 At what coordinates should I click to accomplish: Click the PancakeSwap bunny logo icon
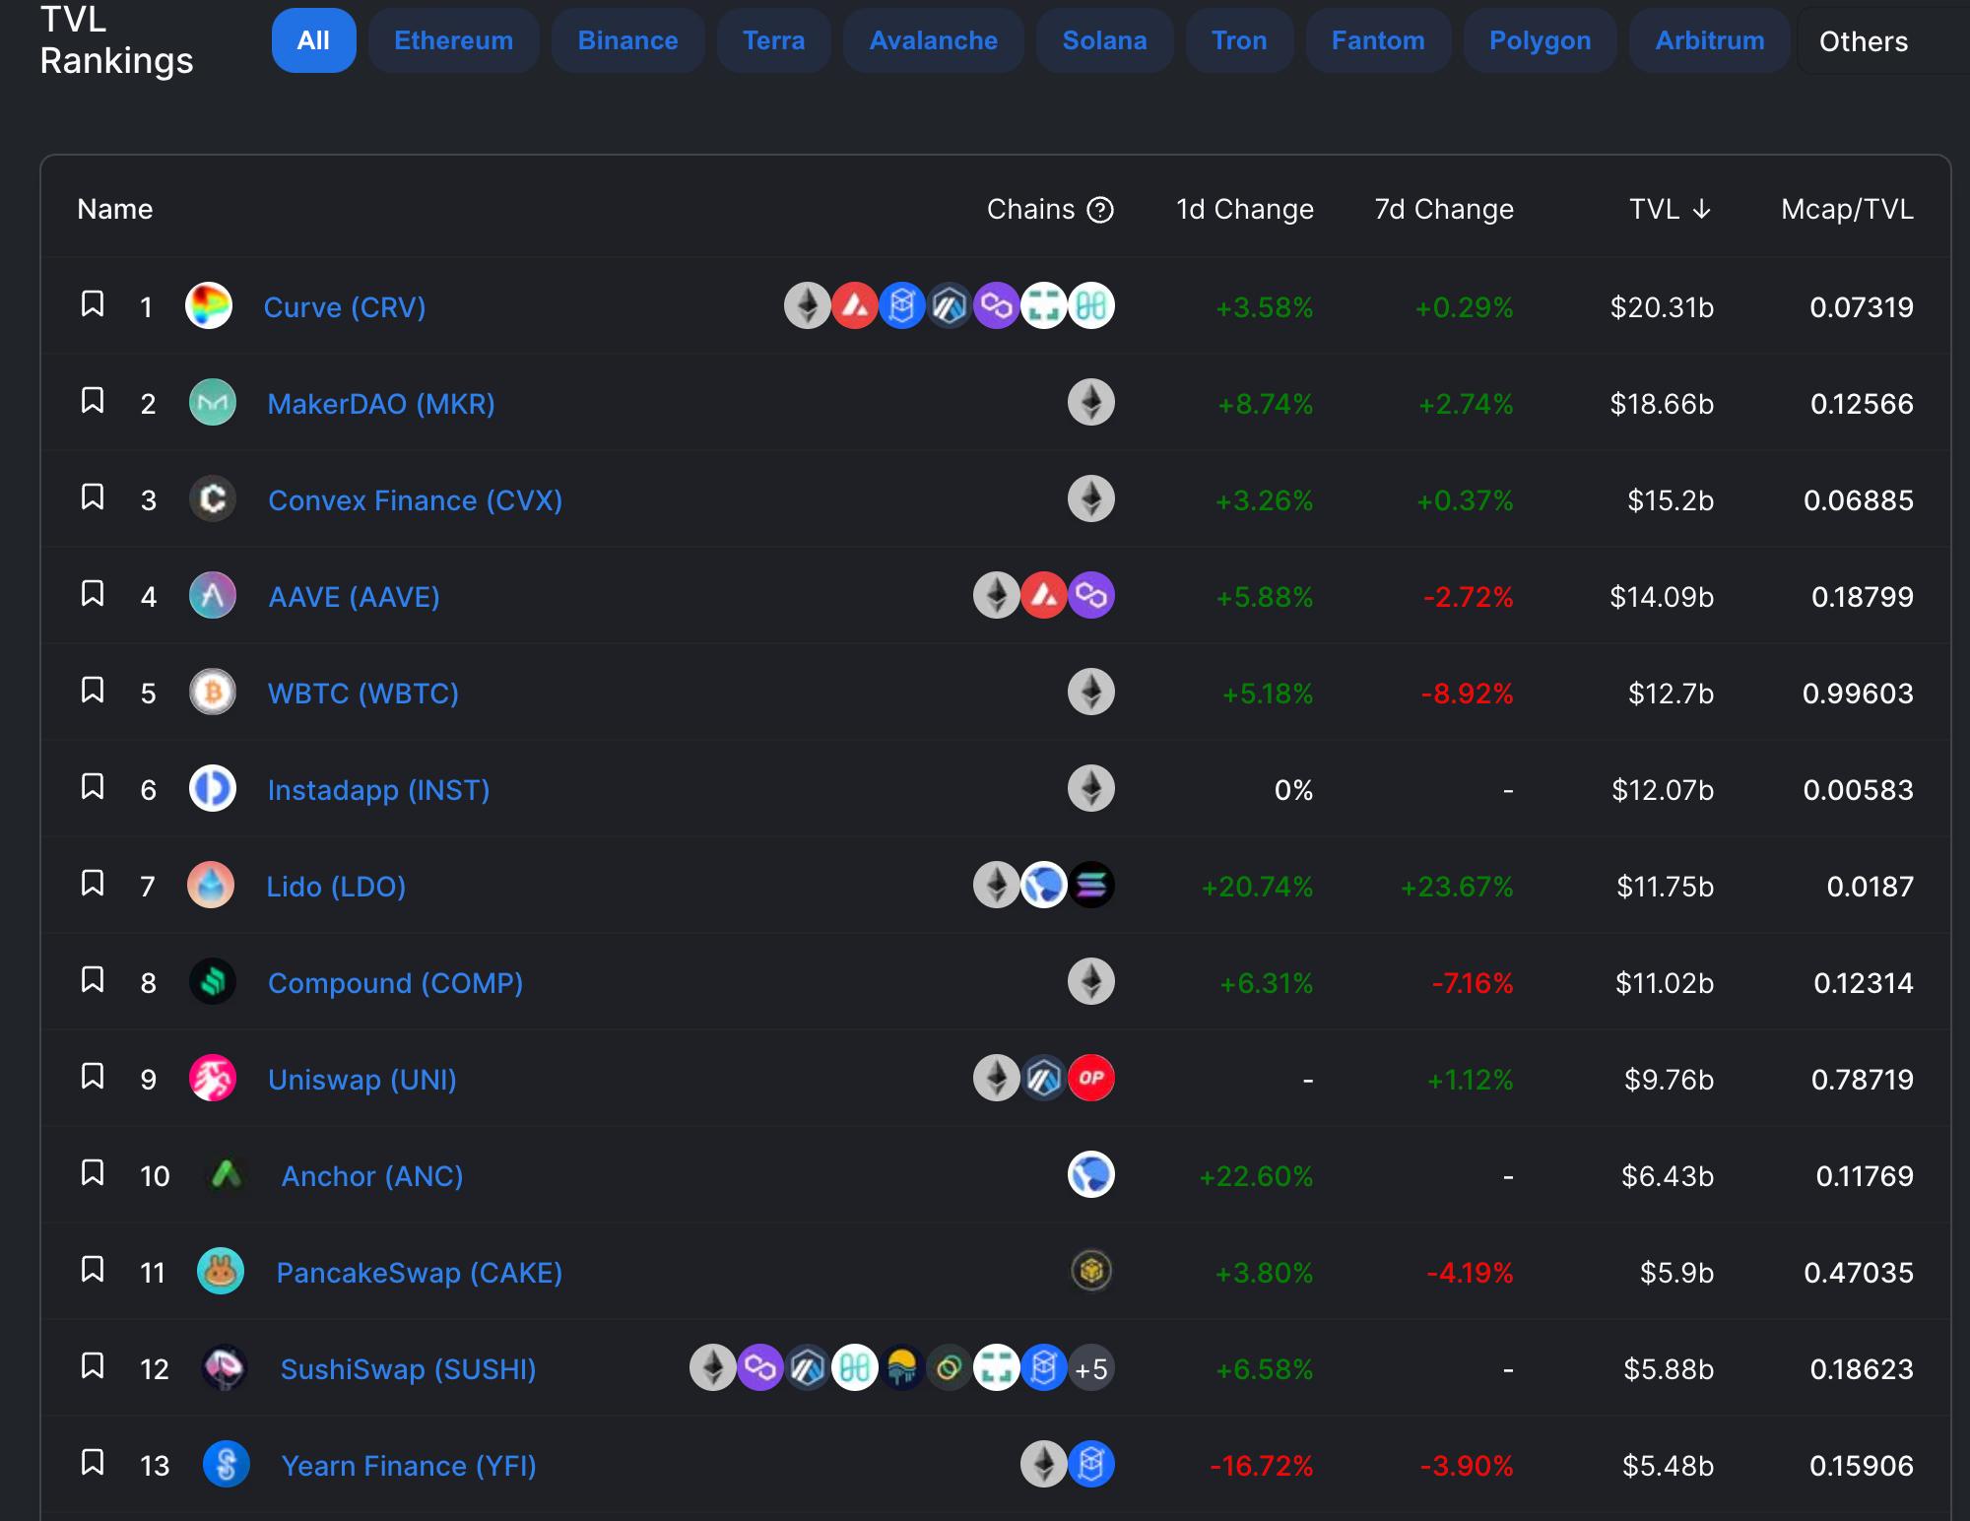point(220,1272)
